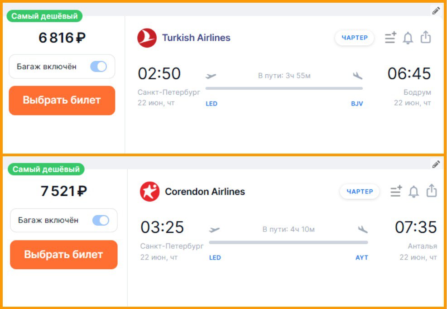Viewport: 447px width, 309px height.
Task: Set price alert bell for Turkish Airlines flight
Action: pyautogui.click(x=408, y=38)
